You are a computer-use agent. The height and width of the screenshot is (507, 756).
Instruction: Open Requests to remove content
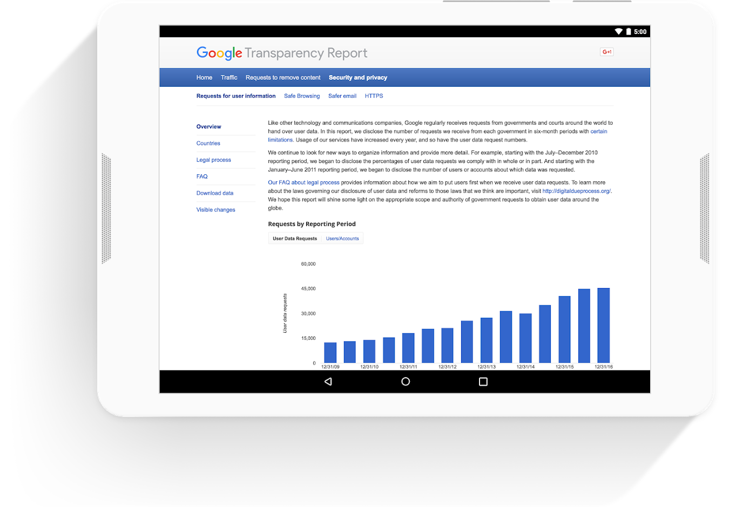(283, 78)
